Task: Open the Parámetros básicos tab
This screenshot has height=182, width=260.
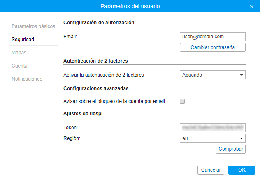Action: (x=33, y=26)
